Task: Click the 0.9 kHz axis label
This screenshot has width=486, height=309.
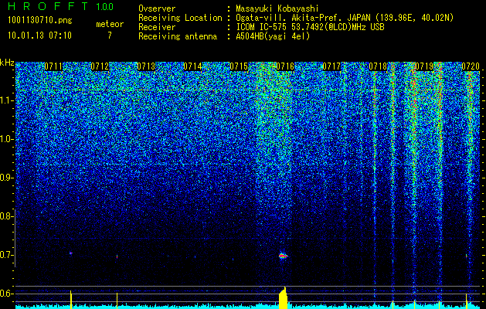Action: [x=6, y=178]
